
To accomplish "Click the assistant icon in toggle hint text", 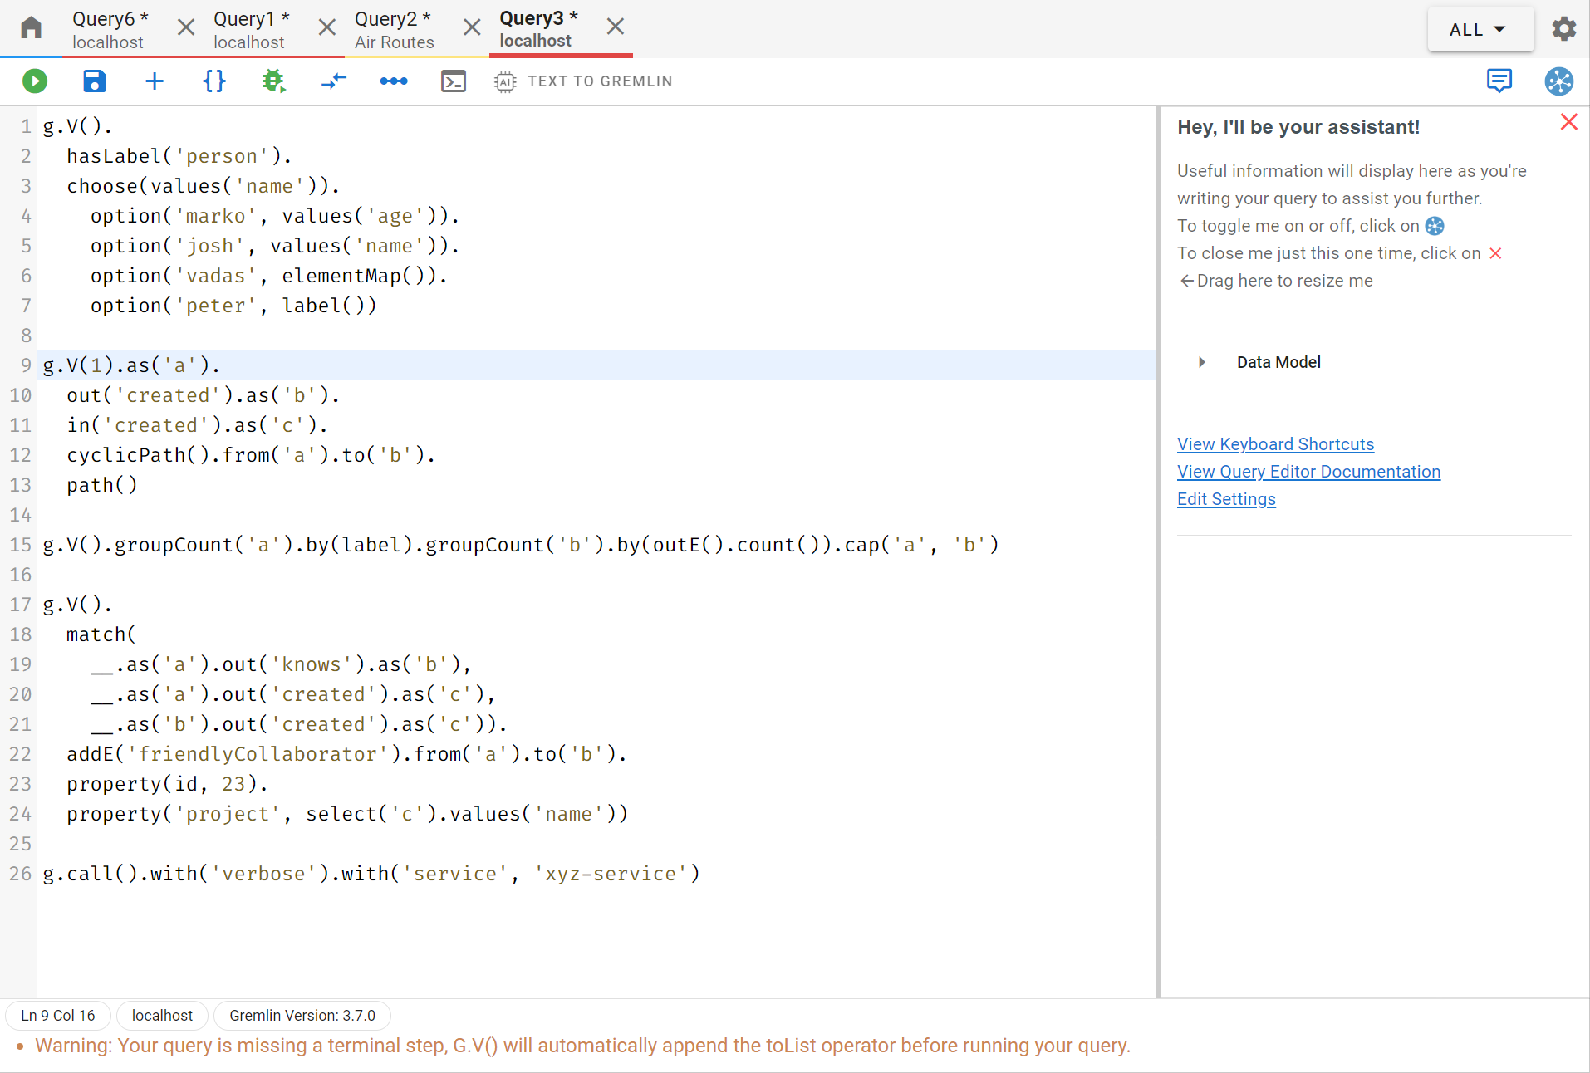I will pyautogui.click(x=1435, y=226).
